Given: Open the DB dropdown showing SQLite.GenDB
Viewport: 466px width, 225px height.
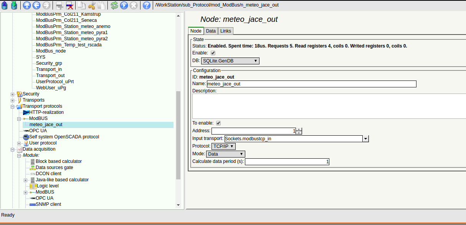Looking at the screenshot, I should 230,61.
